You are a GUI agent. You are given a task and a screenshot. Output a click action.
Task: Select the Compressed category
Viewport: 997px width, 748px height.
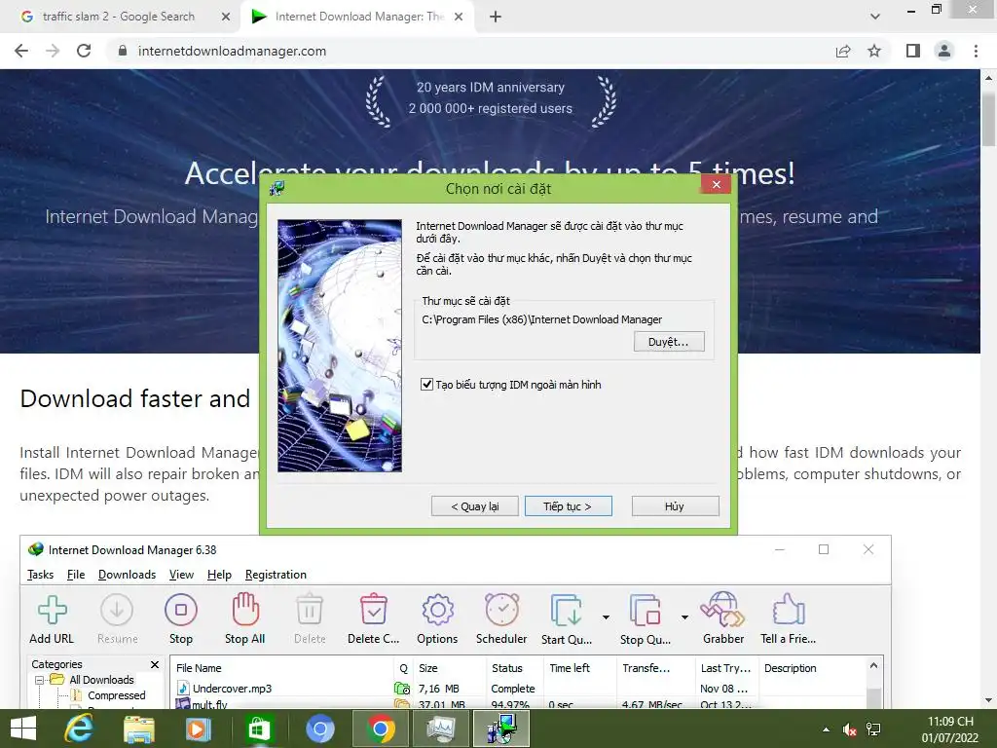(117, 695)
